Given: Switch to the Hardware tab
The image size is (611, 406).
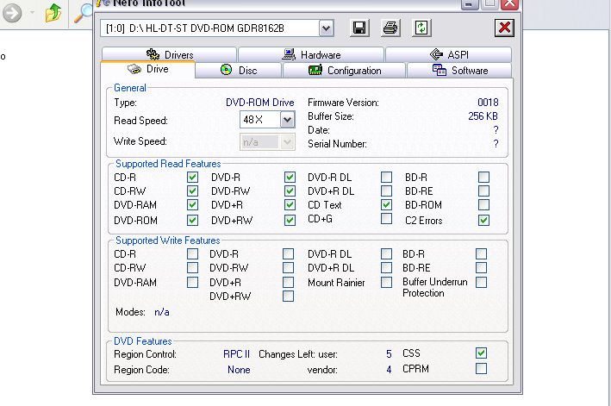Looking at the screenshot, I should coord(311,54).
